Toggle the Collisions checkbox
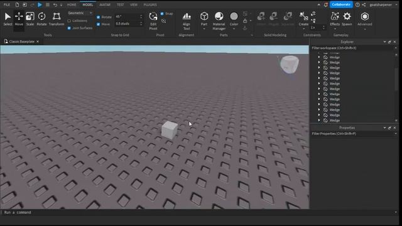 pyautogui.click(x=69, y=21)
